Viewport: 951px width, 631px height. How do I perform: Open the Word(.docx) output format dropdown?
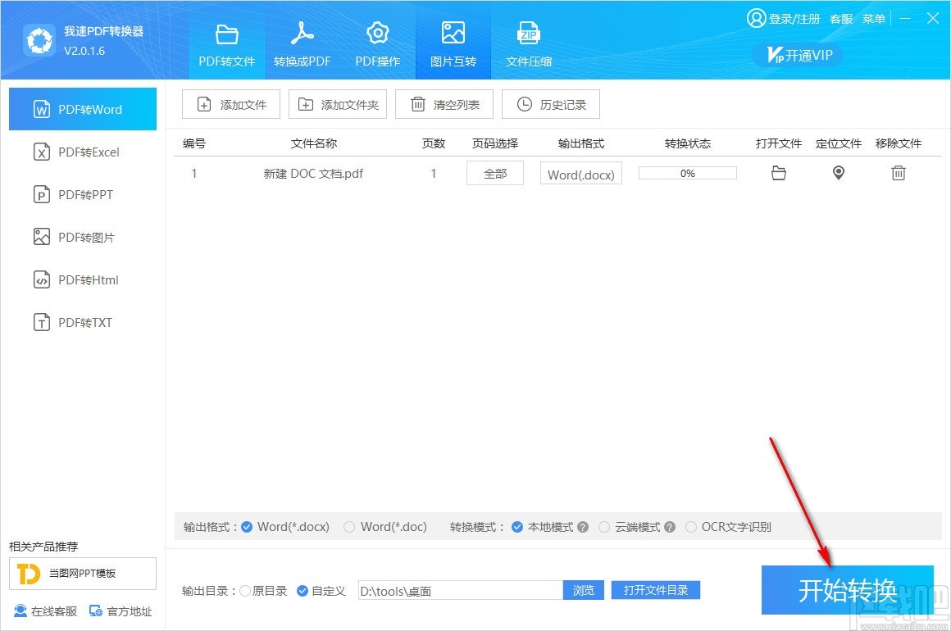click(x=580, y=173)
